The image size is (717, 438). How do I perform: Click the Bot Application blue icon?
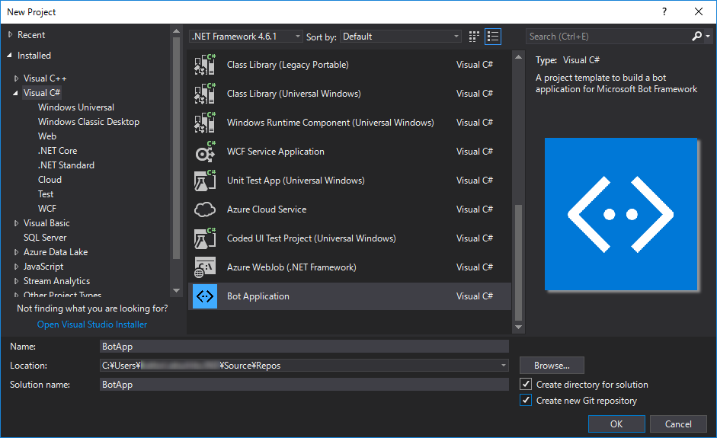pyautogui.click(x=205, y=296)
